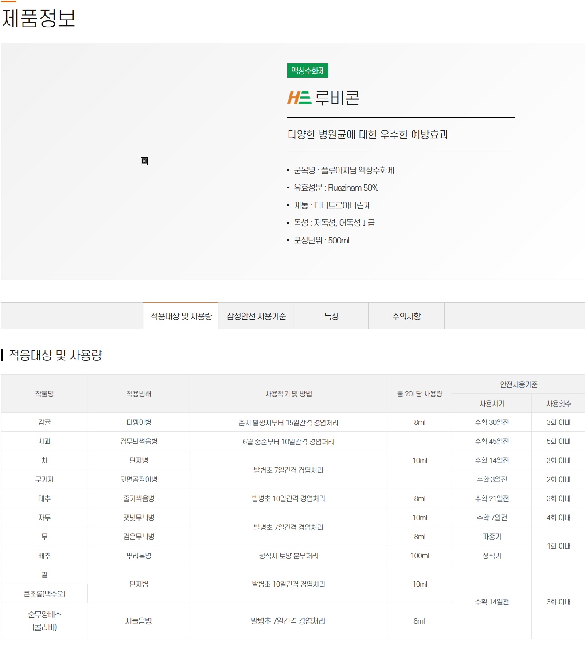Click the 정식기 cell

(x=492, y=556)
